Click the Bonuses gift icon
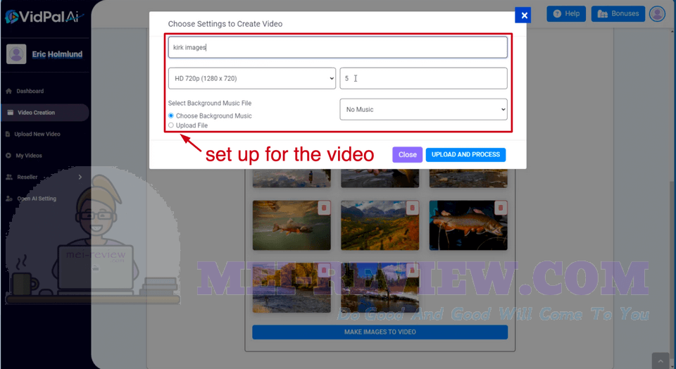Viewport: 676px width, 369px height. pos(603,14)
